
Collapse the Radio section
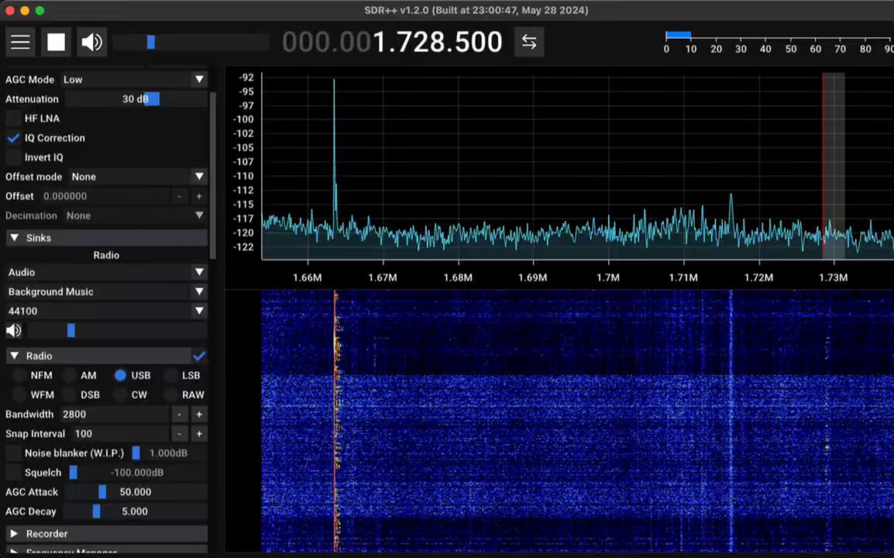tap(98, 356)
